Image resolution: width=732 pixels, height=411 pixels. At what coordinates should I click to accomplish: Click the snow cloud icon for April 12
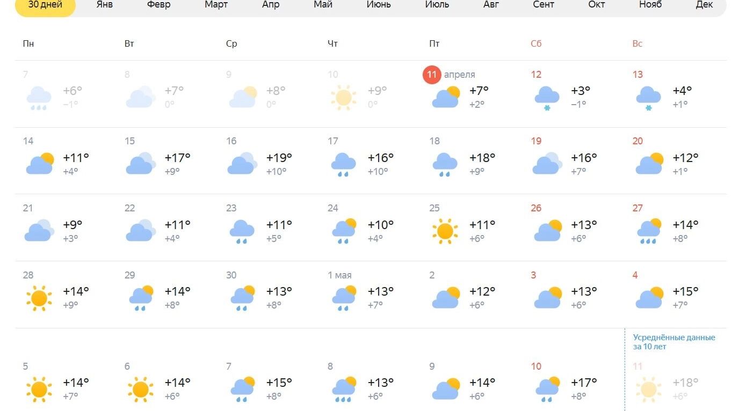pyautogui.click(x=547, y=98)
